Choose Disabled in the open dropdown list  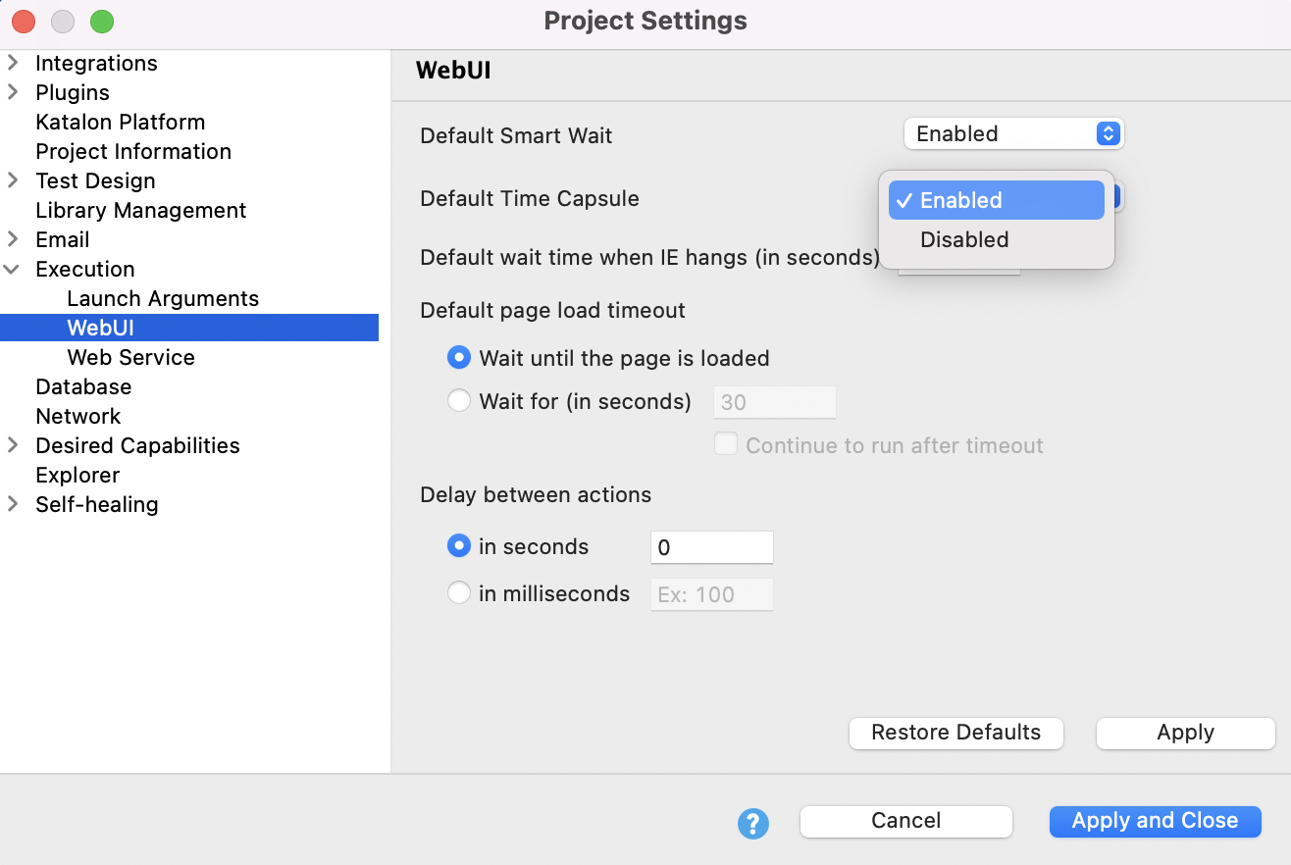coord(964,240)
